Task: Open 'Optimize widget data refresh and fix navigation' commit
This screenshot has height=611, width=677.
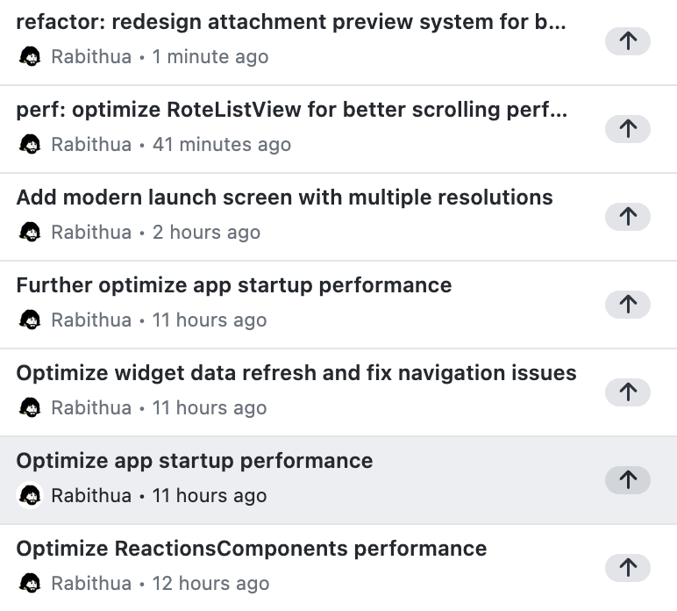Action: (x=296, y=374)
